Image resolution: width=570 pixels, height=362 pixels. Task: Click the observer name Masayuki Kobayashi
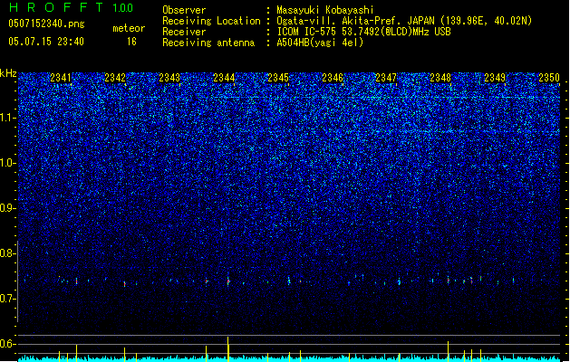325,10
